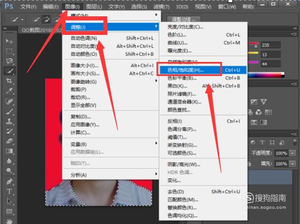The height and width of the screenshot is (224, 300).
Task: Choose 图像大小(I)... menu item
Action: (x=111, y=66)
